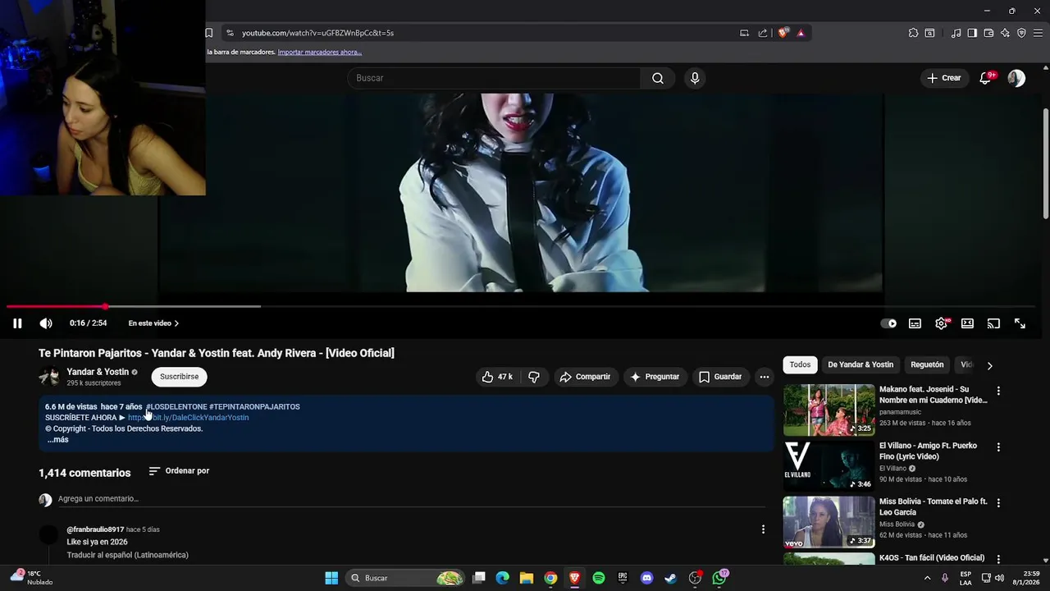Open more actions three-dot menu

click(765, 377)
